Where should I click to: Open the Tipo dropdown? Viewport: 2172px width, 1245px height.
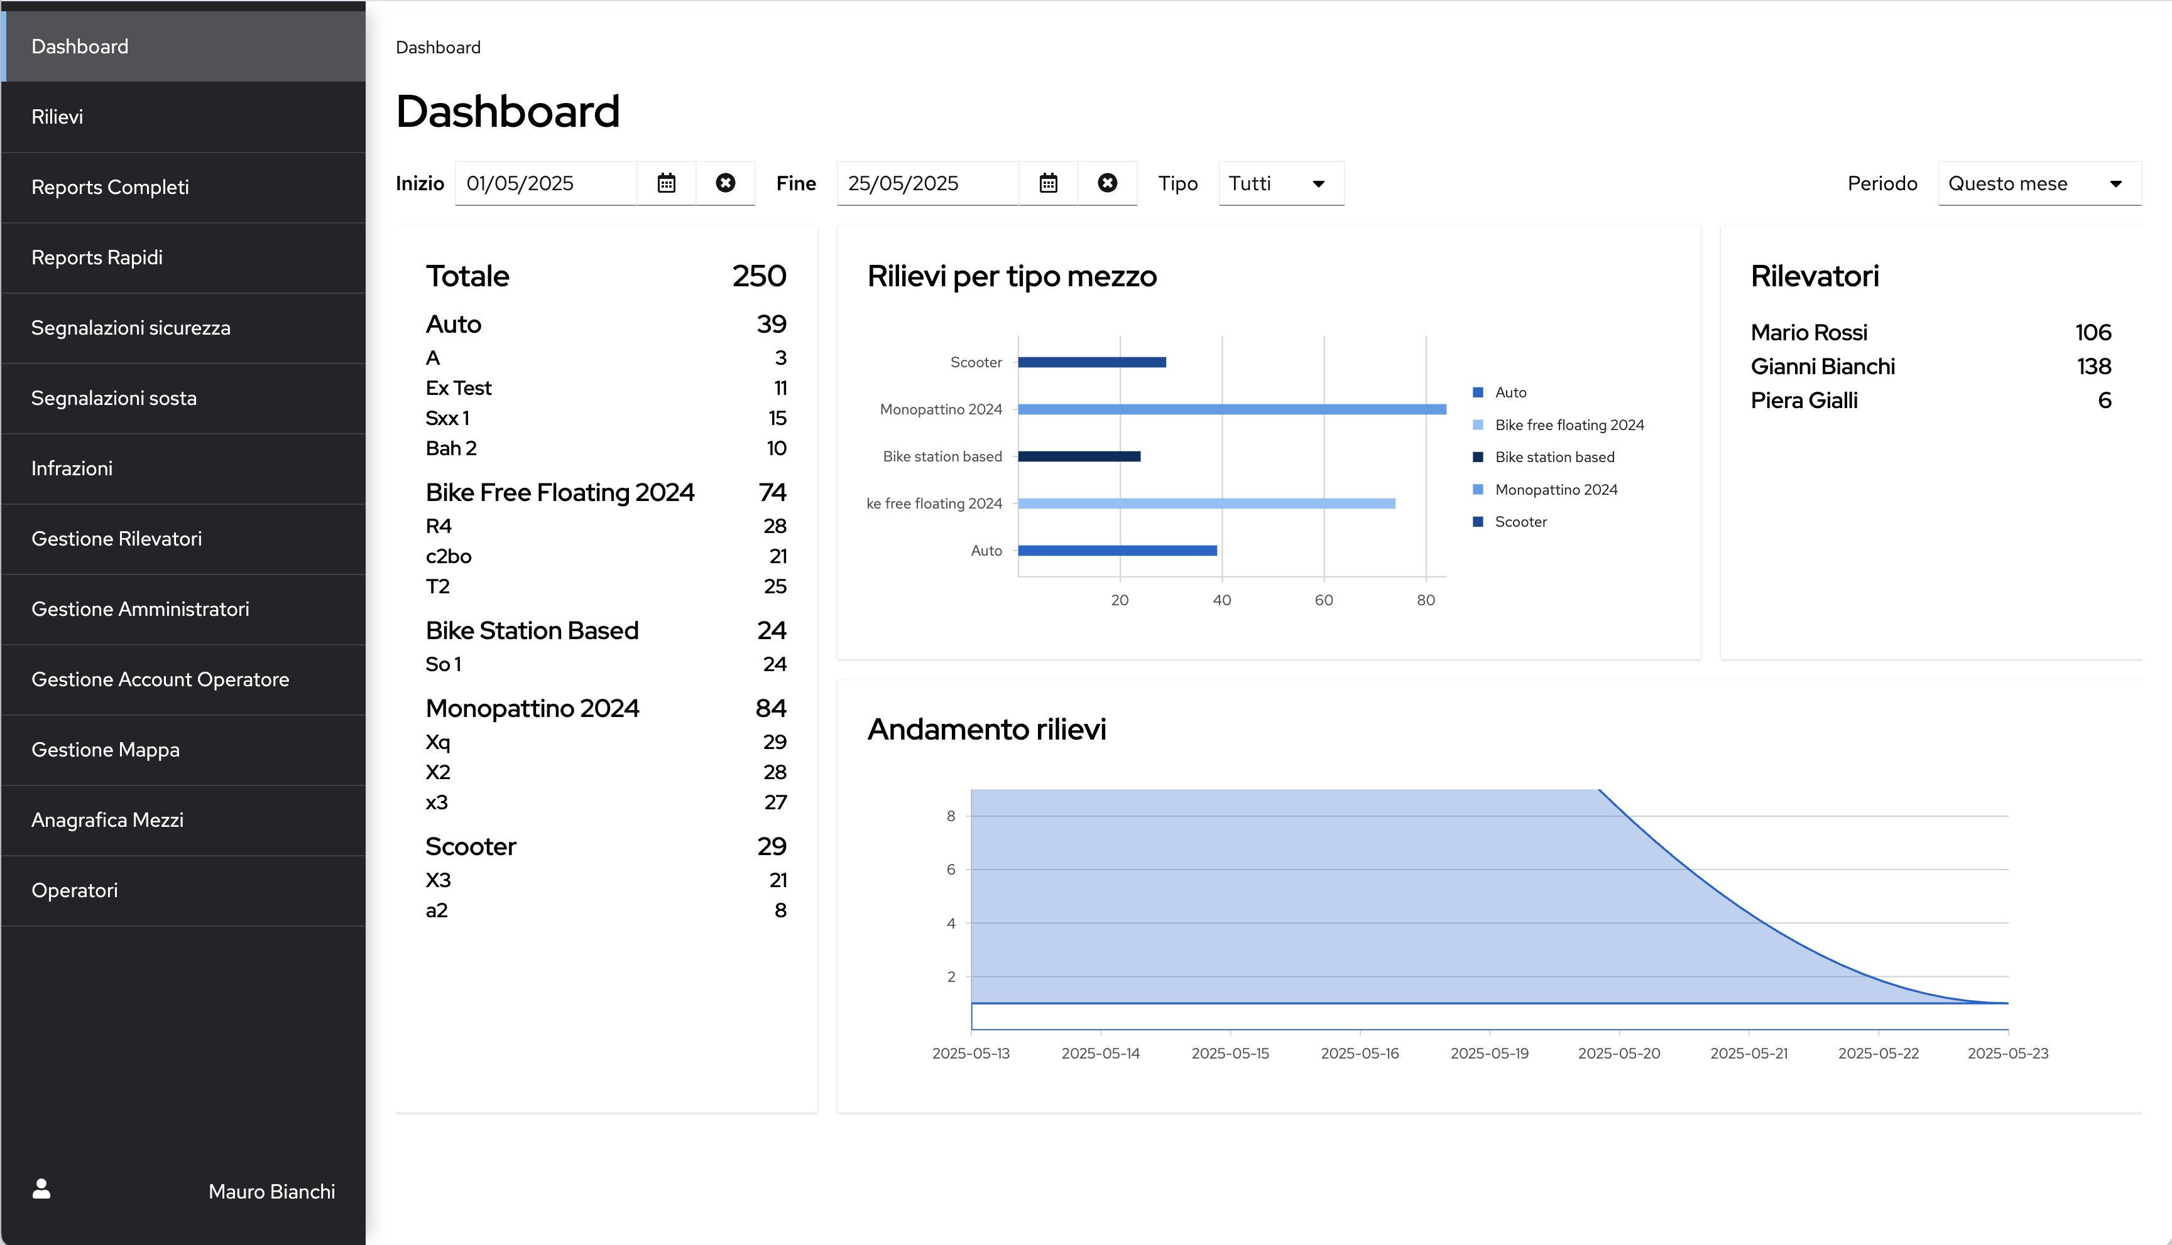point(1280,183)
